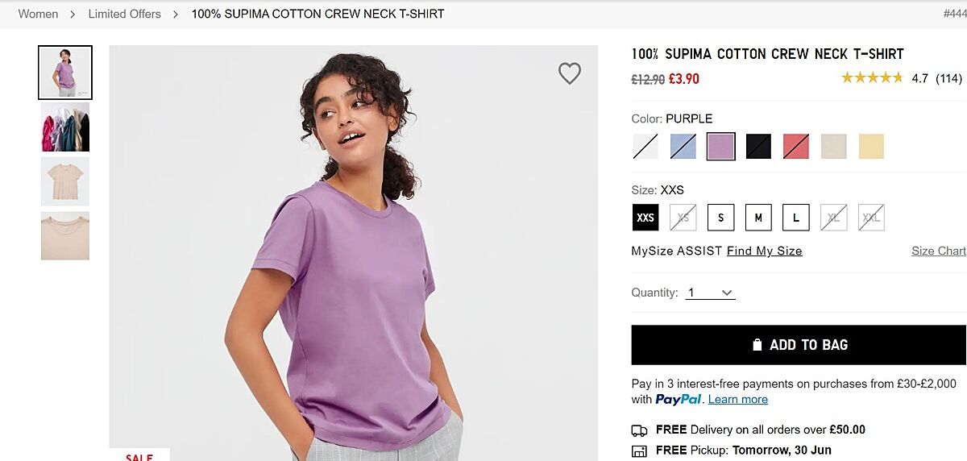Open PayPal Learn more link
Viewport: 967px width, 461px height.
pyautogui.click(x=737, y=400)
